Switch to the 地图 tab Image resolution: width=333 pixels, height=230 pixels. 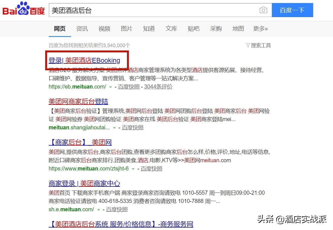click(x=238, y=28)
